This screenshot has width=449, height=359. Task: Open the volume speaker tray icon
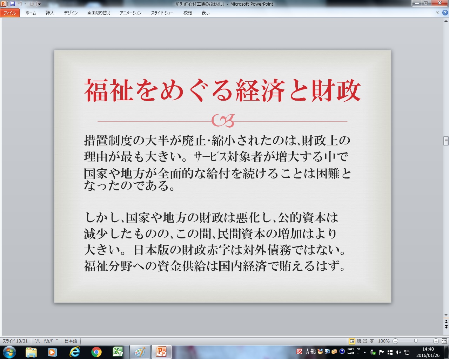(x=398, y=352)
